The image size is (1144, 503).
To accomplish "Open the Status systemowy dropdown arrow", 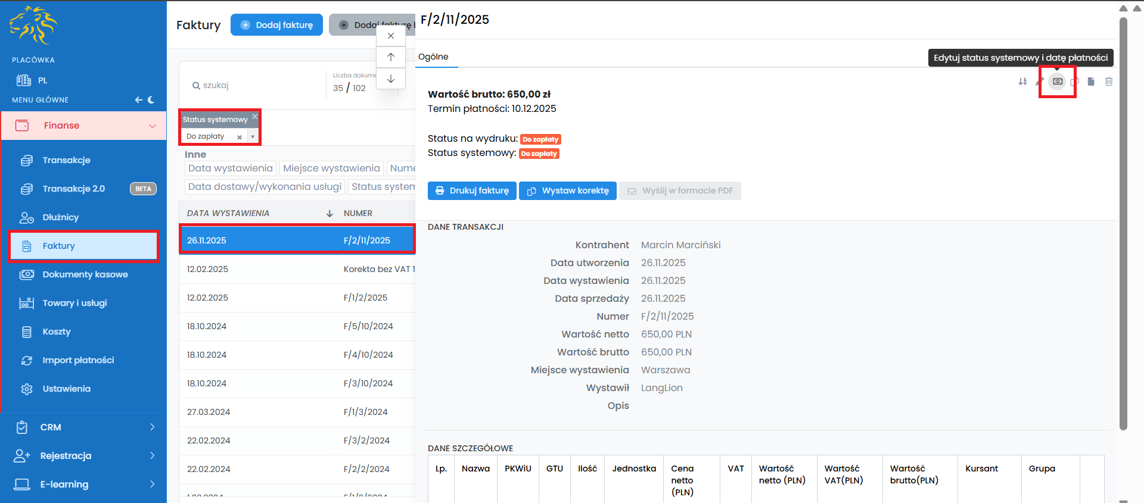I will coord(253,137).
